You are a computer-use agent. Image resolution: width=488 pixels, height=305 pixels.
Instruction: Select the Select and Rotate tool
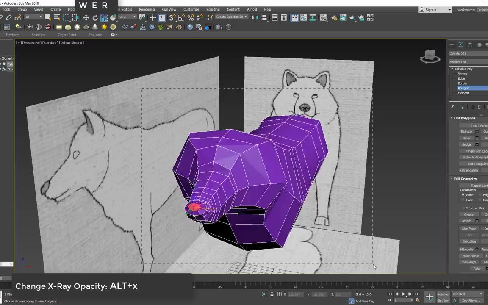click(x=94, y=17)
